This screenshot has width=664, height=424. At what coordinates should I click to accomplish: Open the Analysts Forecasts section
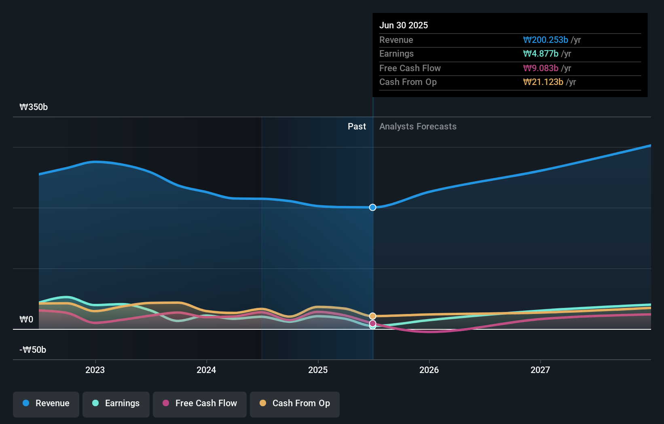tap(418, 126)
